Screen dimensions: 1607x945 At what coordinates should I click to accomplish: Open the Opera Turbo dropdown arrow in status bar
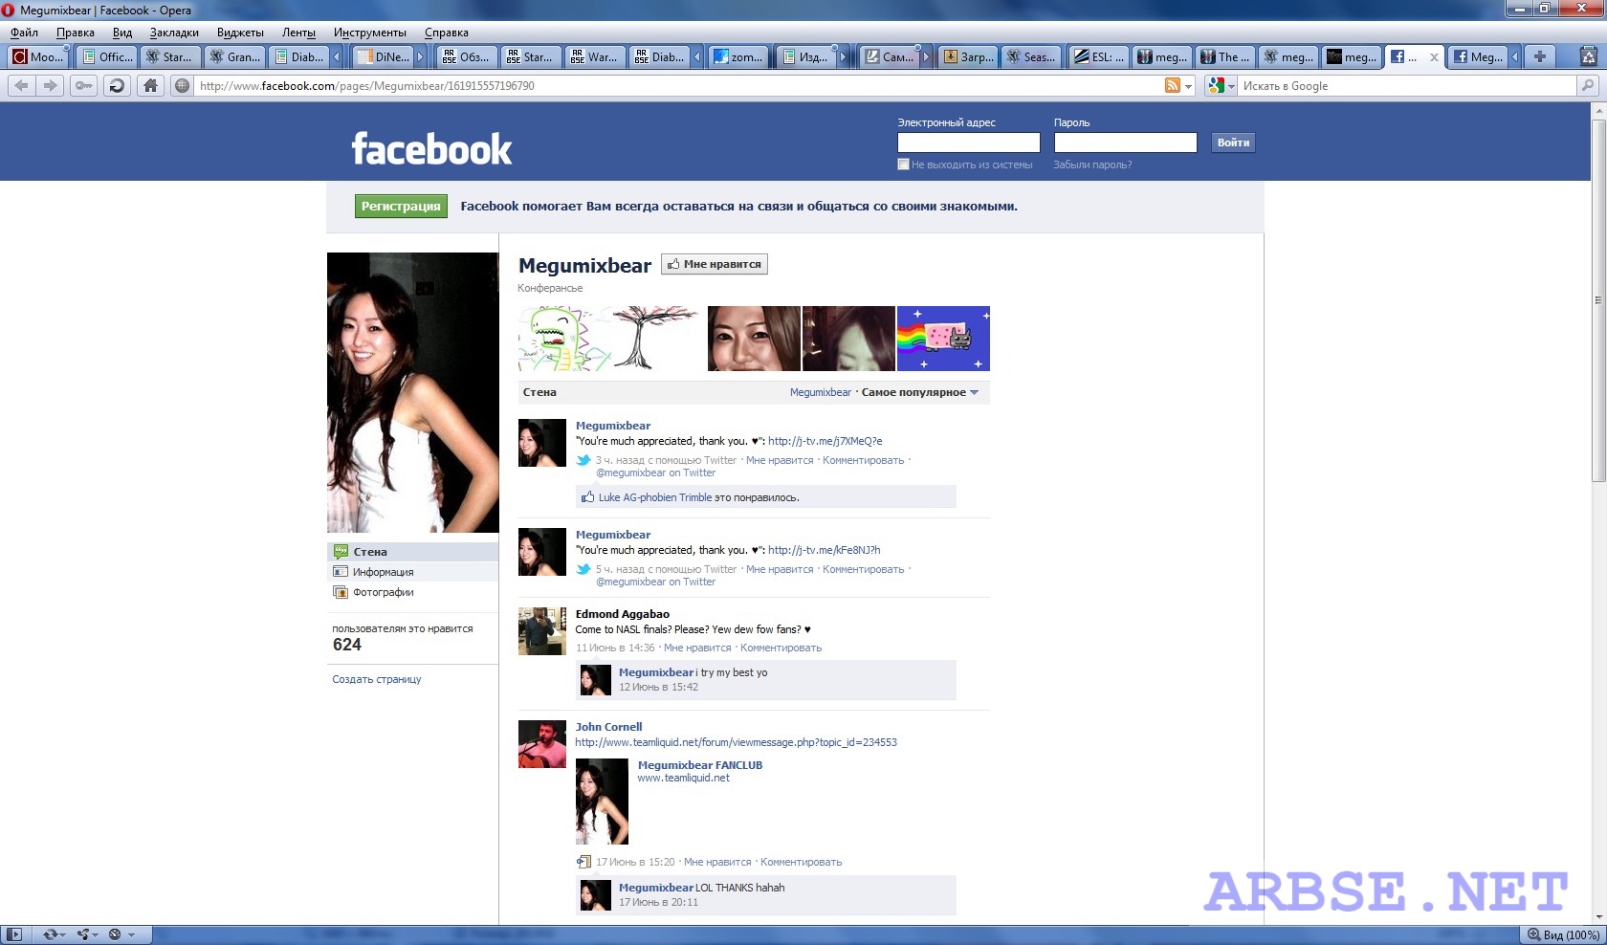tap(131, 934)
